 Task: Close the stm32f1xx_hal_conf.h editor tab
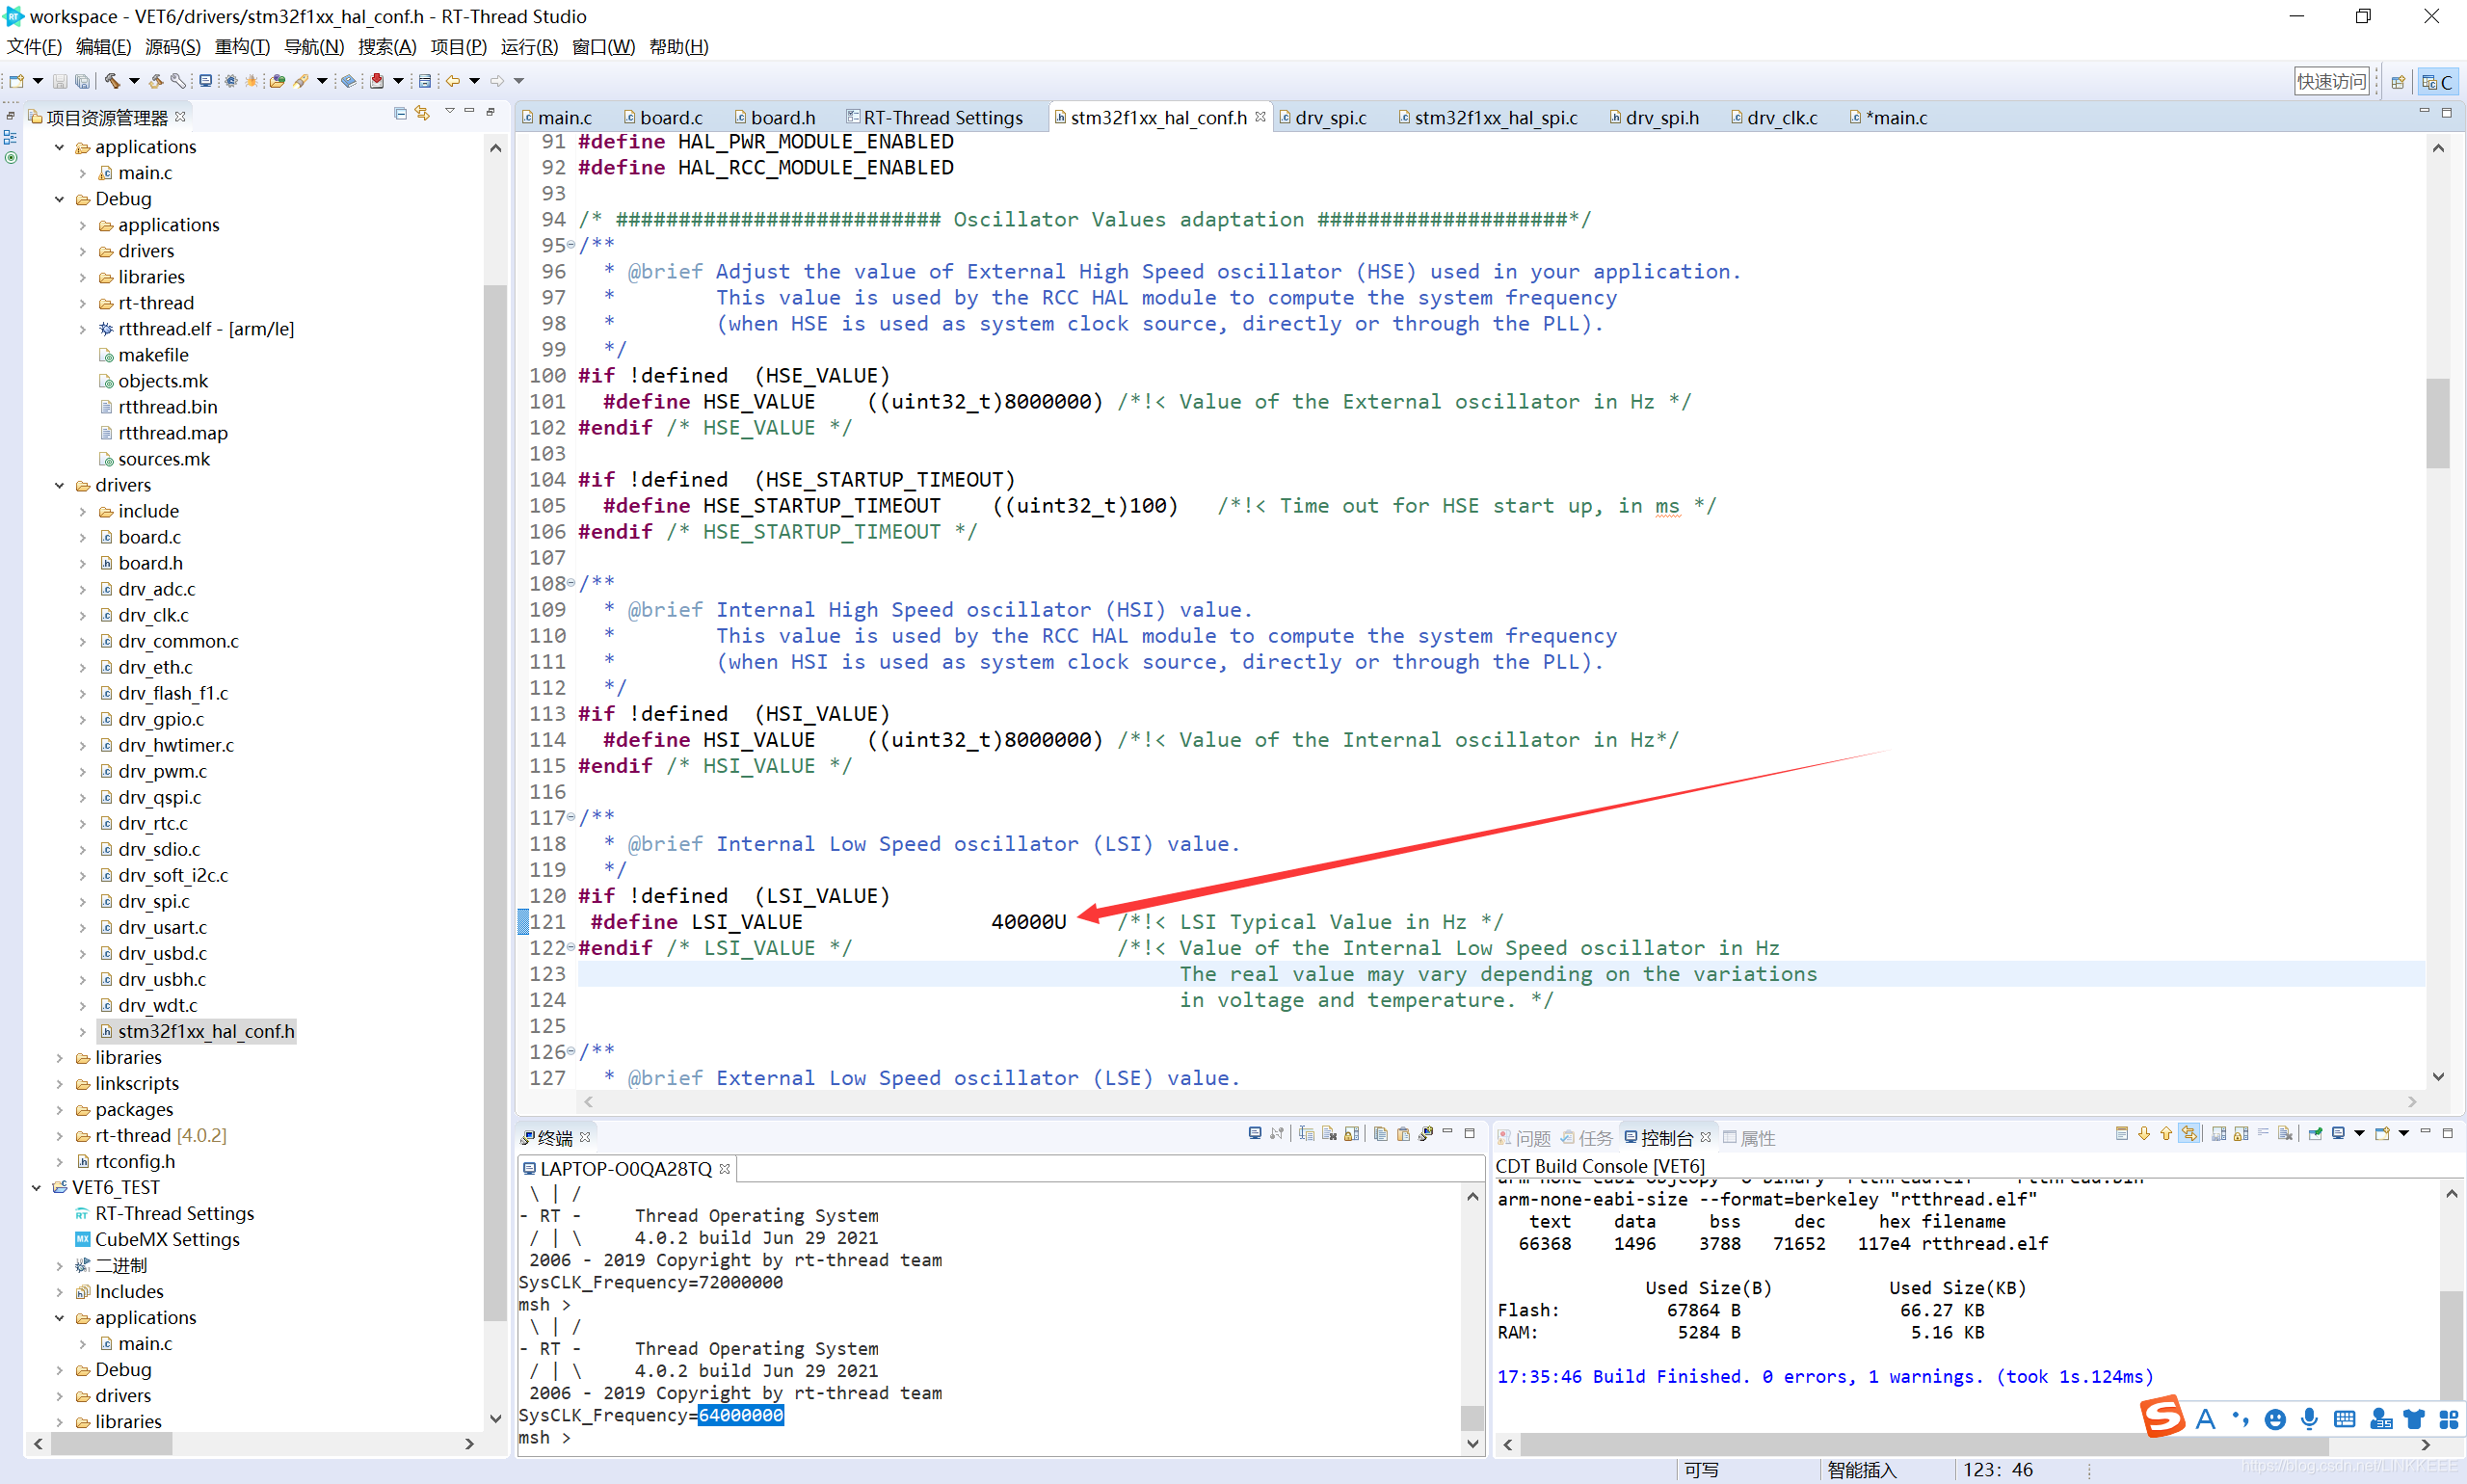coord(1260,117)
